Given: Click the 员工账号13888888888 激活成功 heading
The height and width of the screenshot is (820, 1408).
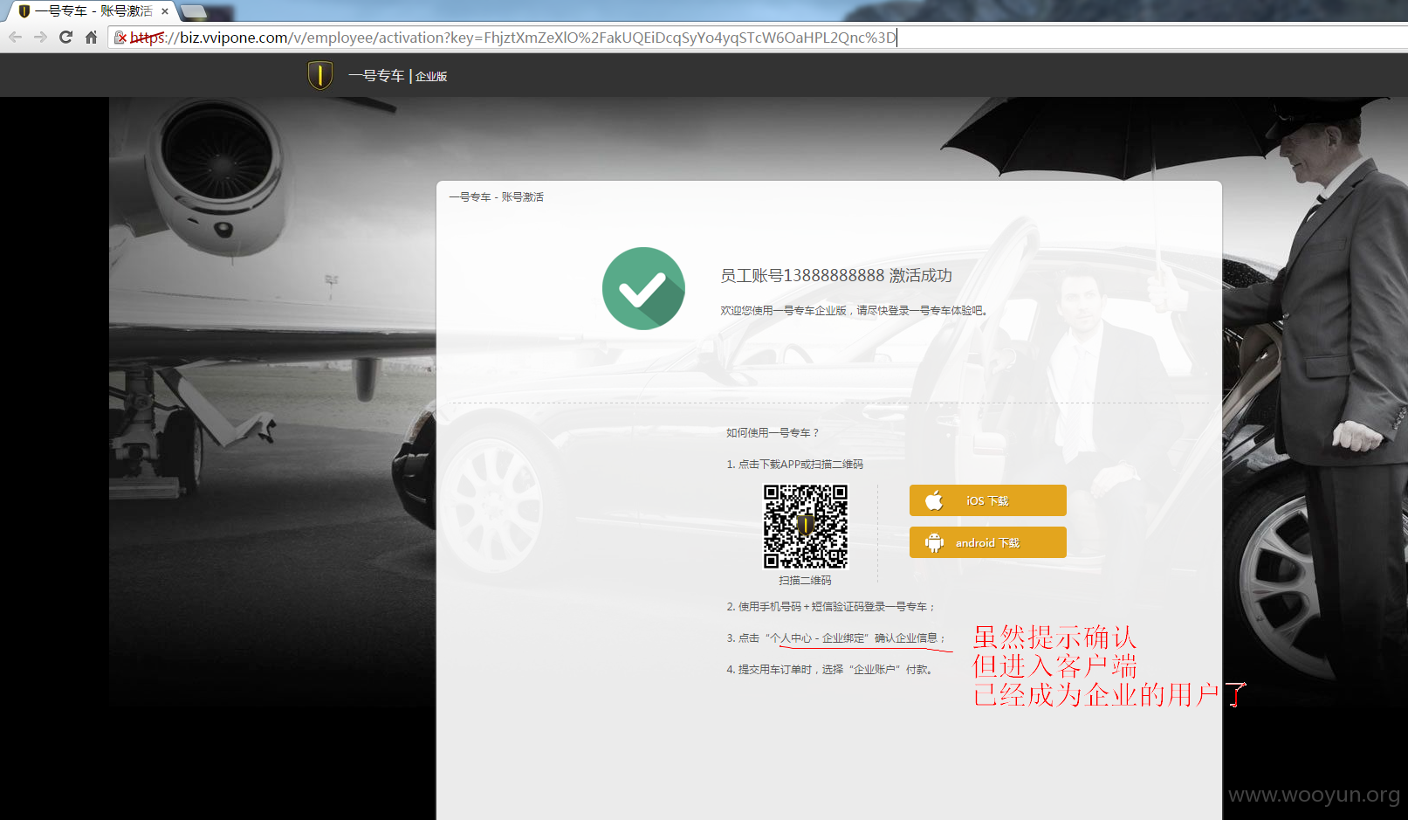Looking at the screenshot, I should [835, 276].
